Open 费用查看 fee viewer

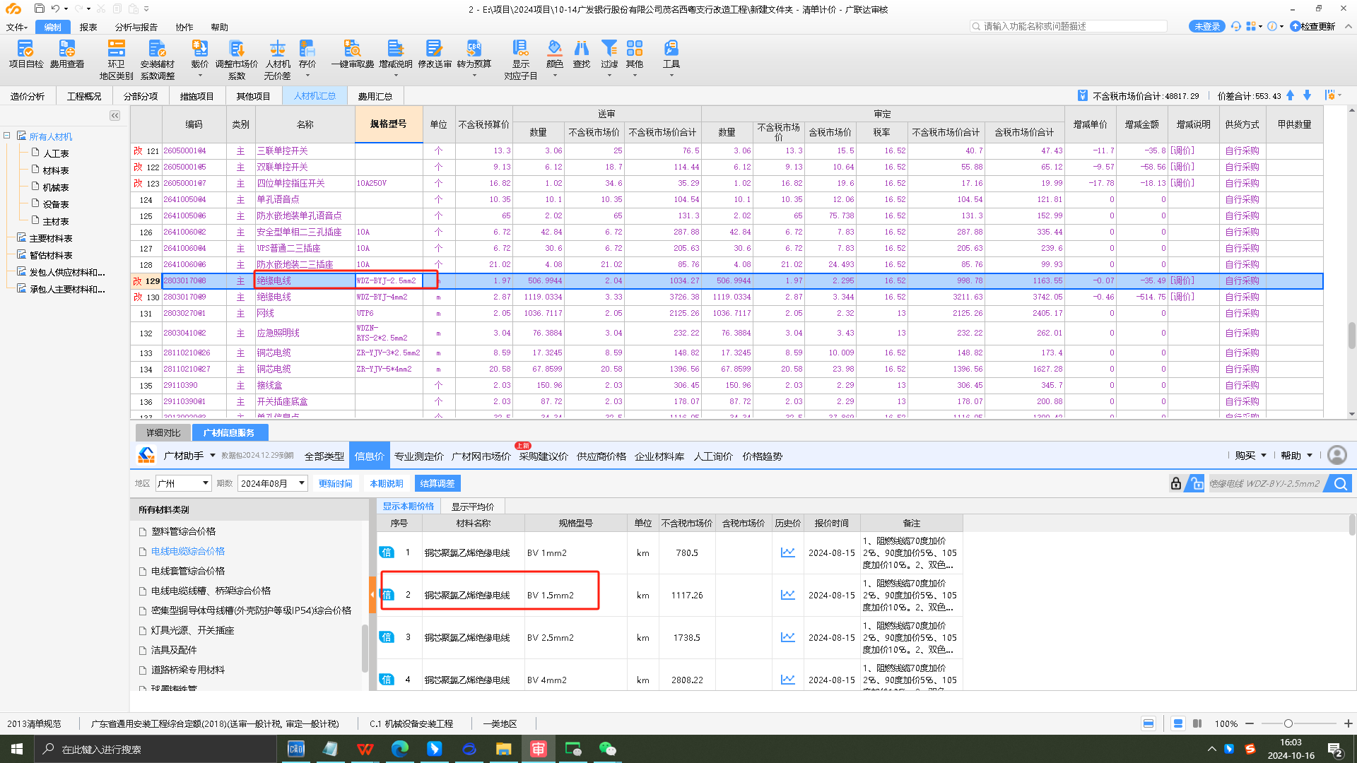click(x=67, y=55)
